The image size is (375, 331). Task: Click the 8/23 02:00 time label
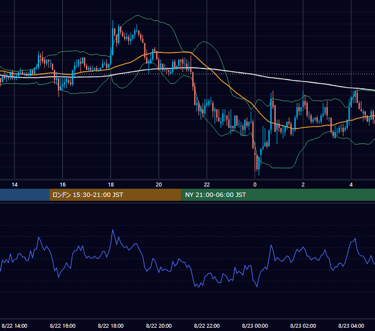click(303, 325)
